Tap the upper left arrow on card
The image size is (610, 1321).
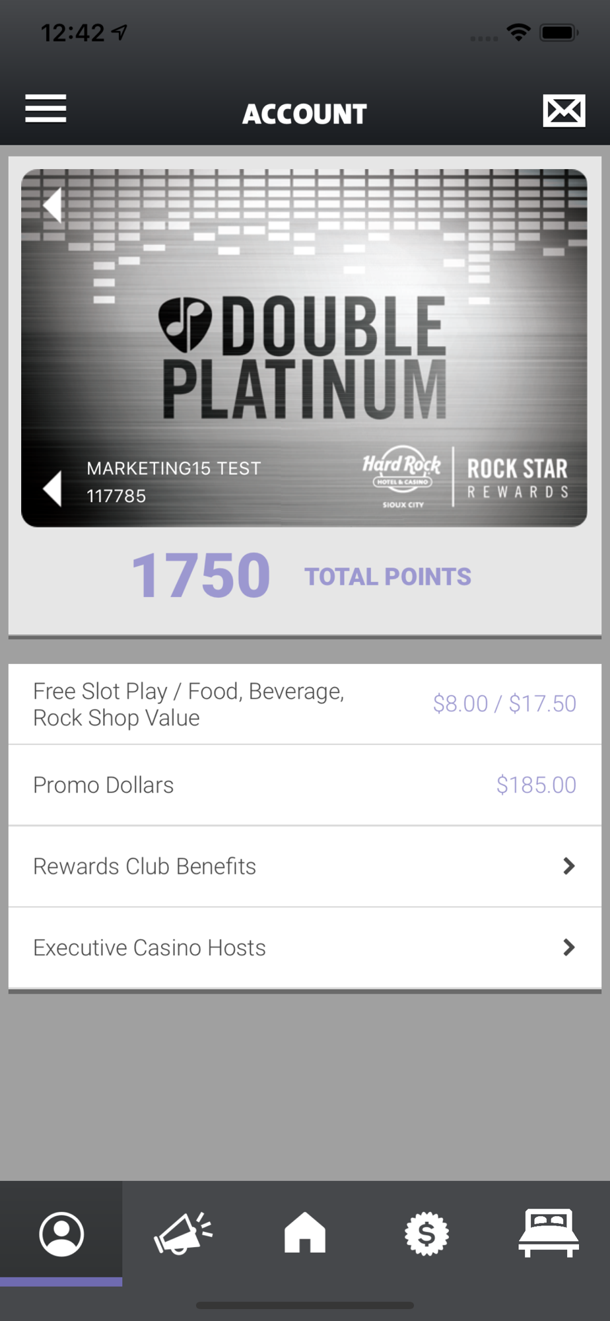tap(53, 205)
